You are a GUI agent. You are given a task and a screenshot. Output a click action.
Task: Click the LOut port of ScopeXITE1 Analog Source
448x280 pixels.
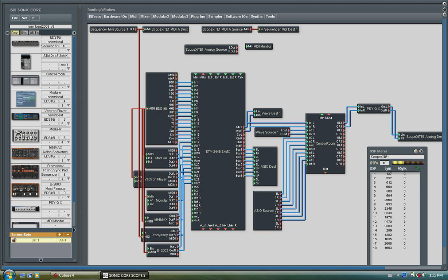pos(237,48)
